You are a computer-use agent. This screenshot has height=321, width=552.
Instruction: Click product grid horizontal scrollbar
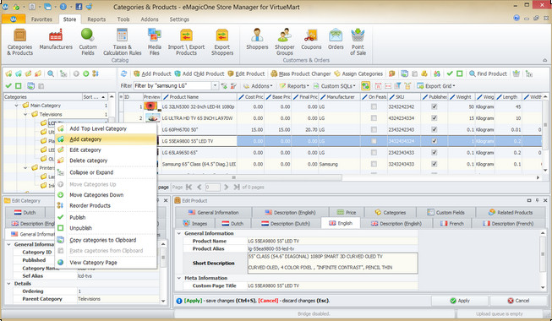[x=233, y=177]
